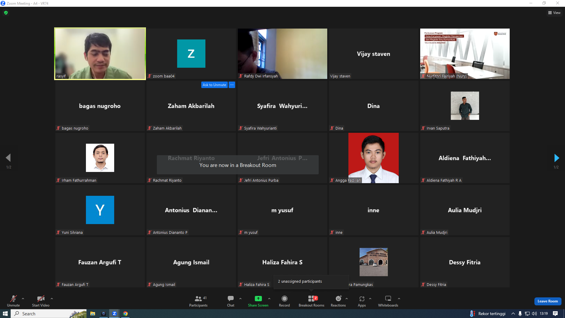
Task: Select Rafdy Dwi Irfansyah's video tile
Action: [x=282, y=54]
